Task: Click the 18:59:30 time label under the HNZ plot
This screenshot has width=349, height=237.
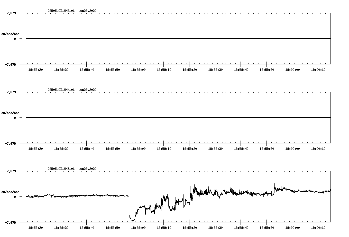Action: click(x=215, y=228)
